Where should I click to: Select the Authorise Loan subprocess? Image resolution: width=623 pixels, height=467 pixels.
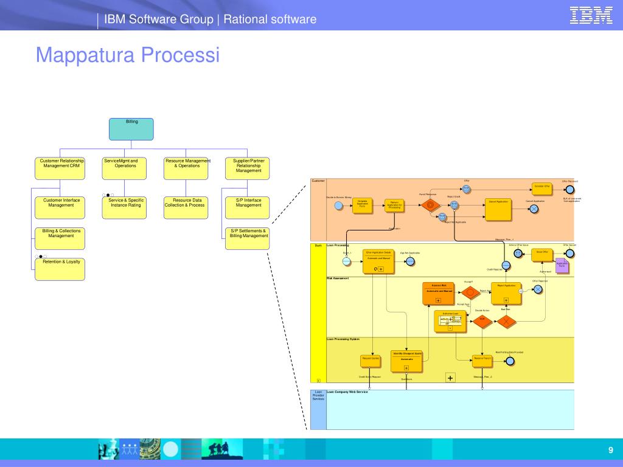(450, 321)
